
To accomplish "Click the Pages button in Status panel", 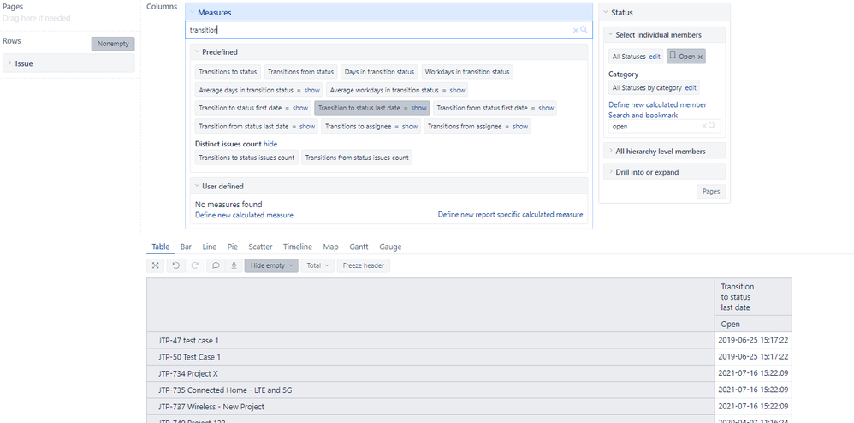I will point(711,191).
